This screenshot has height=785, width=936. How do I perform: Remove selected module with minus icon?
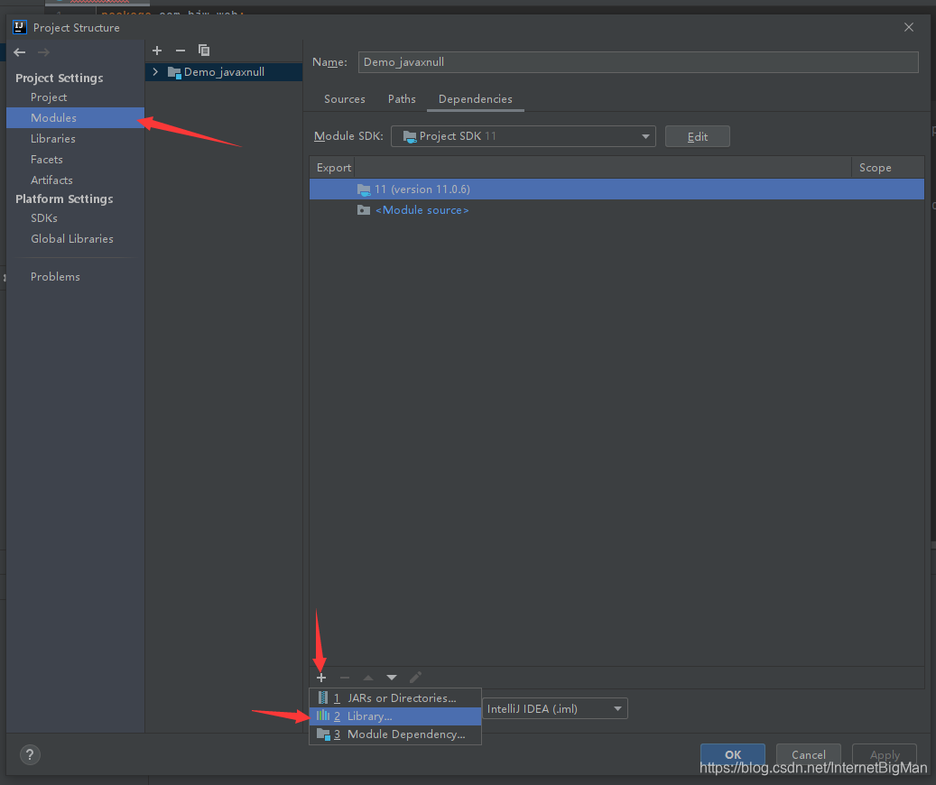point(181,51)
